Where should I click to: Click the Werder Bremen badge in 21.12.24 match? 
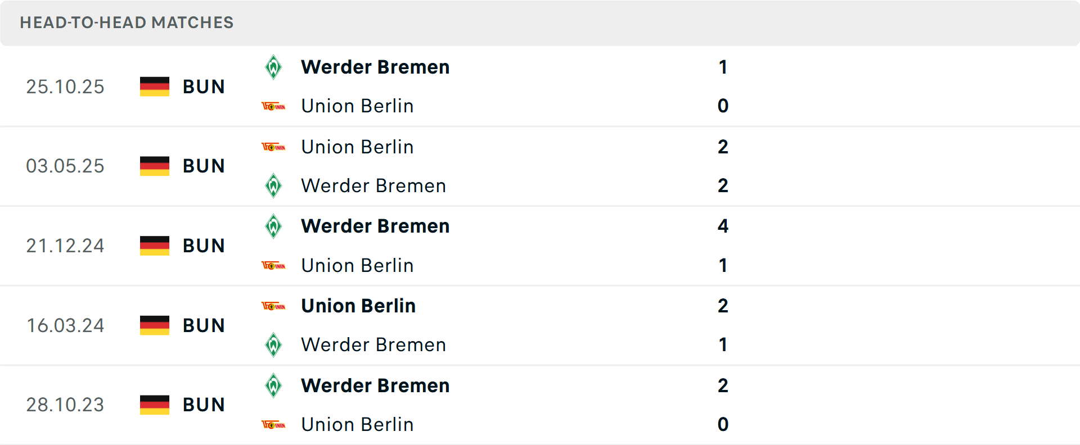tap(273, 226)
